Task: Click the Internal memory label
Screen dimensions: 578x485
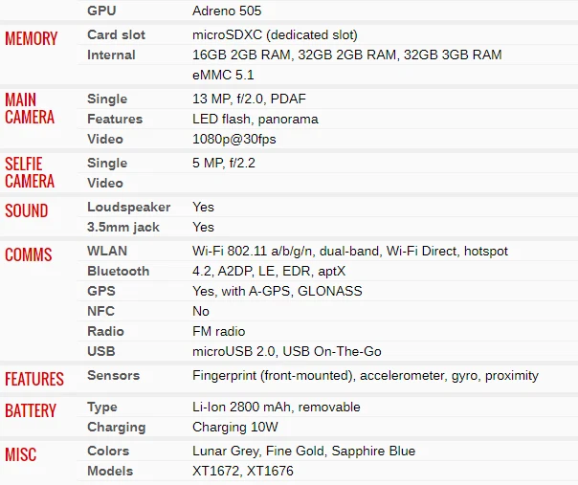Action: click(x=111, y=55)
